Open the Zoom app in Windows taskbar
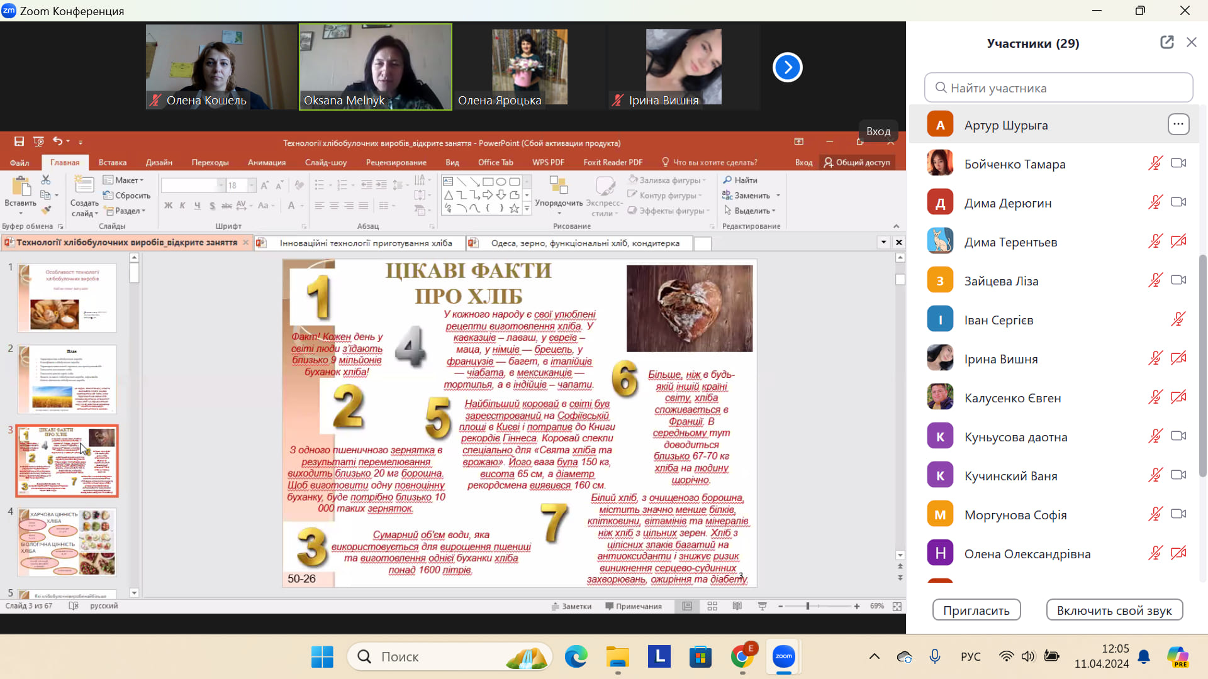The height and width of the screenshot is (679, 1208). [783, 656]
